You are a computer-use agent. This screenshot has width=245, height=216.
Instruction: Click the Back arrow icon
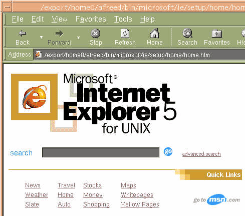tap(23, 34)
